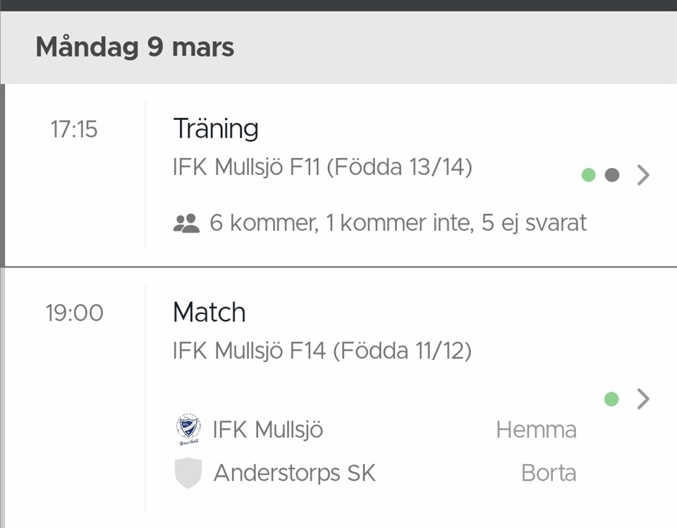Select the away team name Anderstorps SK

coord(294,473)
